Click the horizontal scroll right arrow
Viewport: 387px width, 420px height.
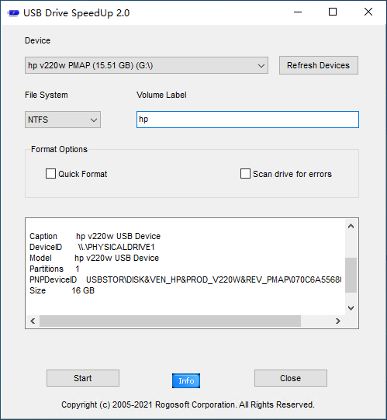click(x=338, y=321)
